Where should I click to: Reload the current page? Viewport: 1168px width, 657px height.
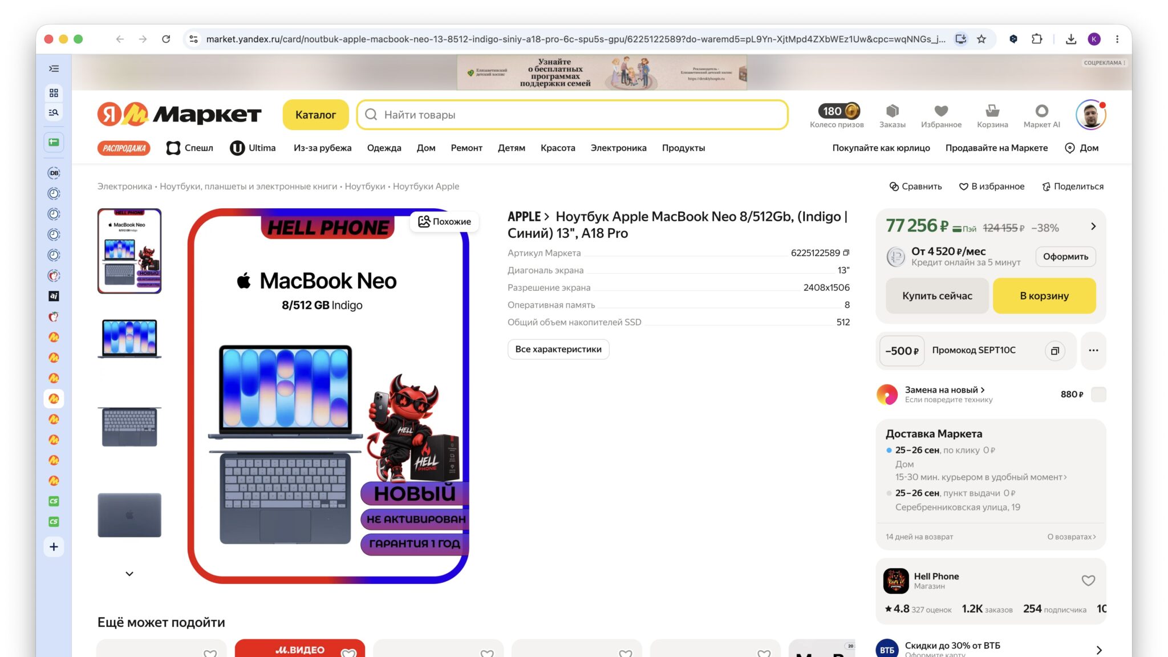166,39
